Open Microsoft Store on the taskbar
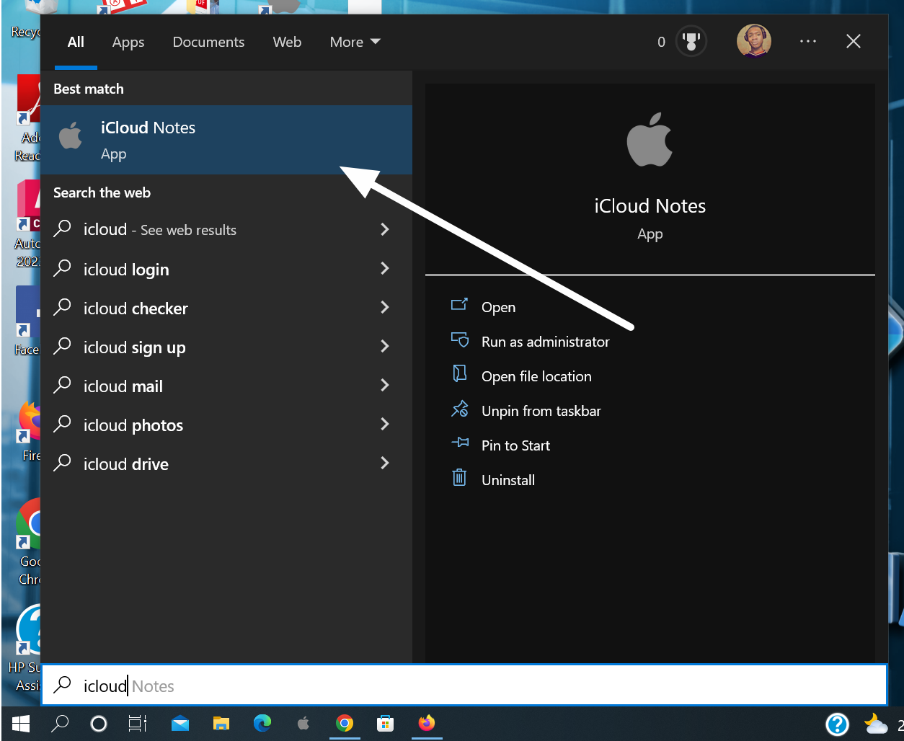The image size is (904, 741). [386, 723]
